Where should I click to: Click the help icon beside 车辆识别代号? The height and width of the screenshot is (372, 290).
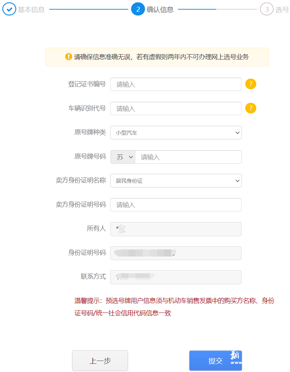(x=250, y=108)
